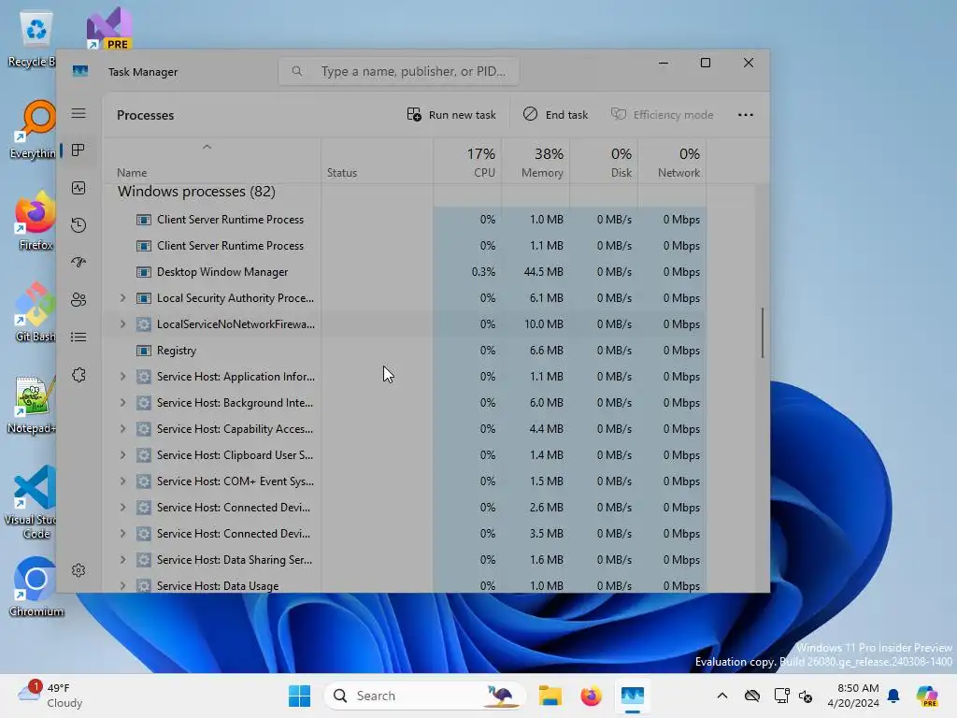
Task: Sort by the CPU column header
Action: [467, 161]
